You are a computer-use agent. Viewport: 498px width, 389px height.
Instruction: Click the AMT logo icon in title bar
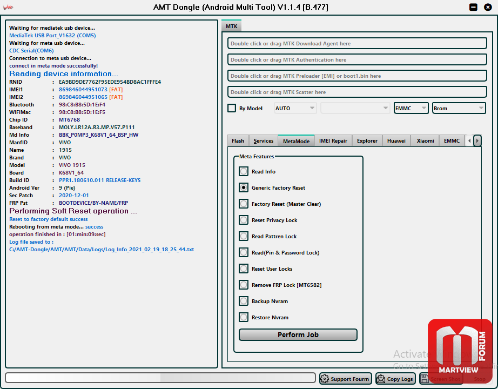click(x=8, y=7)
